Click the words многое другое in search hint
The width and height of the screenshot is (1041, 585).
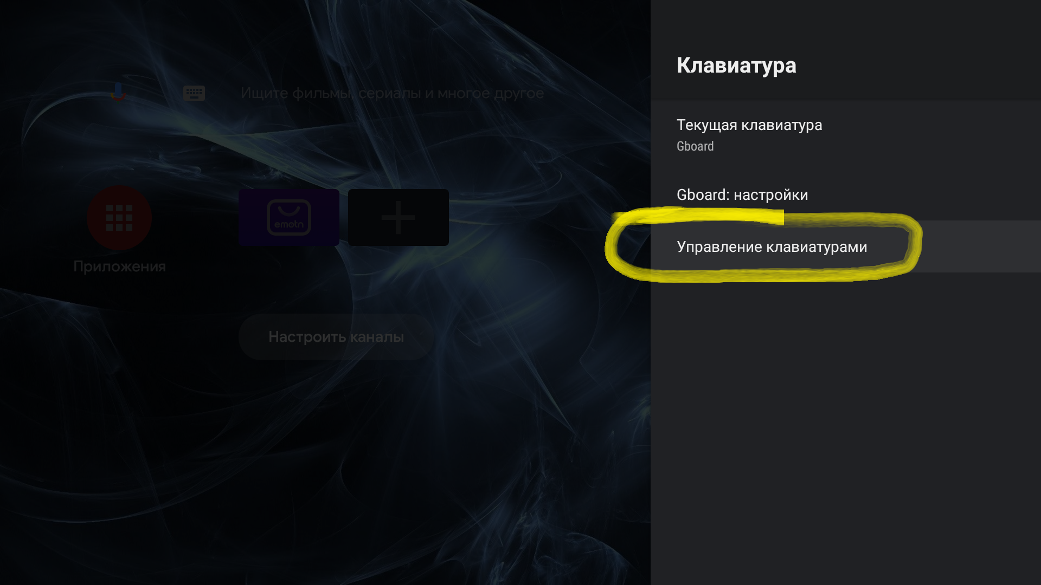coord(490,93)
